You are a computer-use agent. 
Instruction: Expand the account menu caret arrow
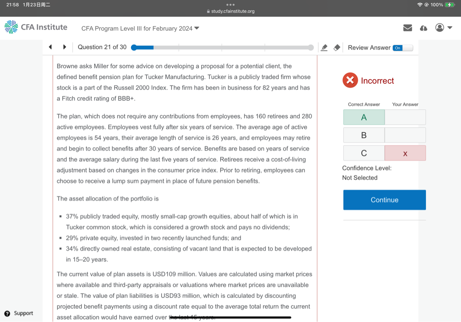pos(450,28)
